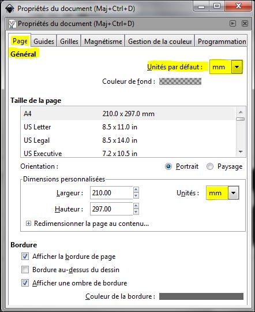Click the 210.0 x 297.0 mm size text
255x312 pixels.
[129, 114]
